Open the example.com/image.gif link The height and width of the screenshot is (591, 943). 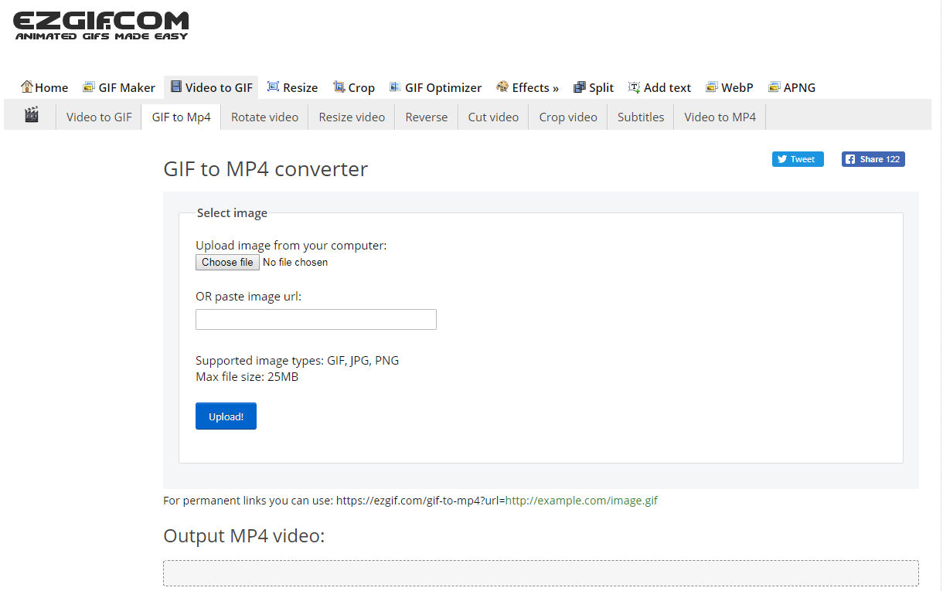pyautogui.click(x=581, y=501)
